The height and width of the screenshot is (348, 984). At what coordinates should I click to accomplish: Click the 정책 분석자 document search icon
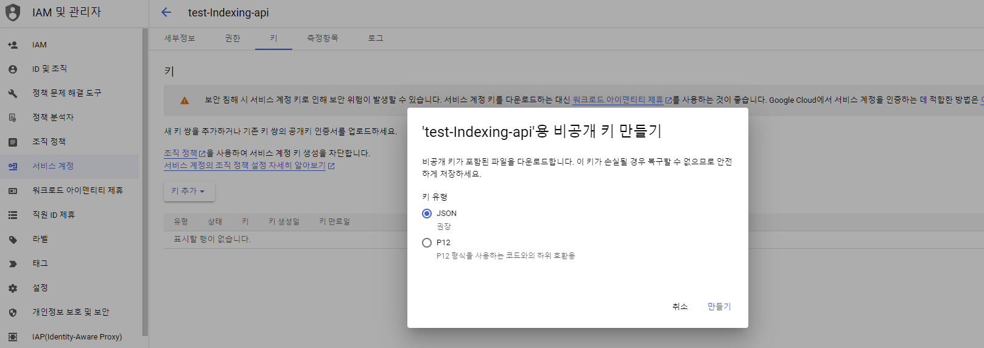pyautogui.click(x=13, y=118)
